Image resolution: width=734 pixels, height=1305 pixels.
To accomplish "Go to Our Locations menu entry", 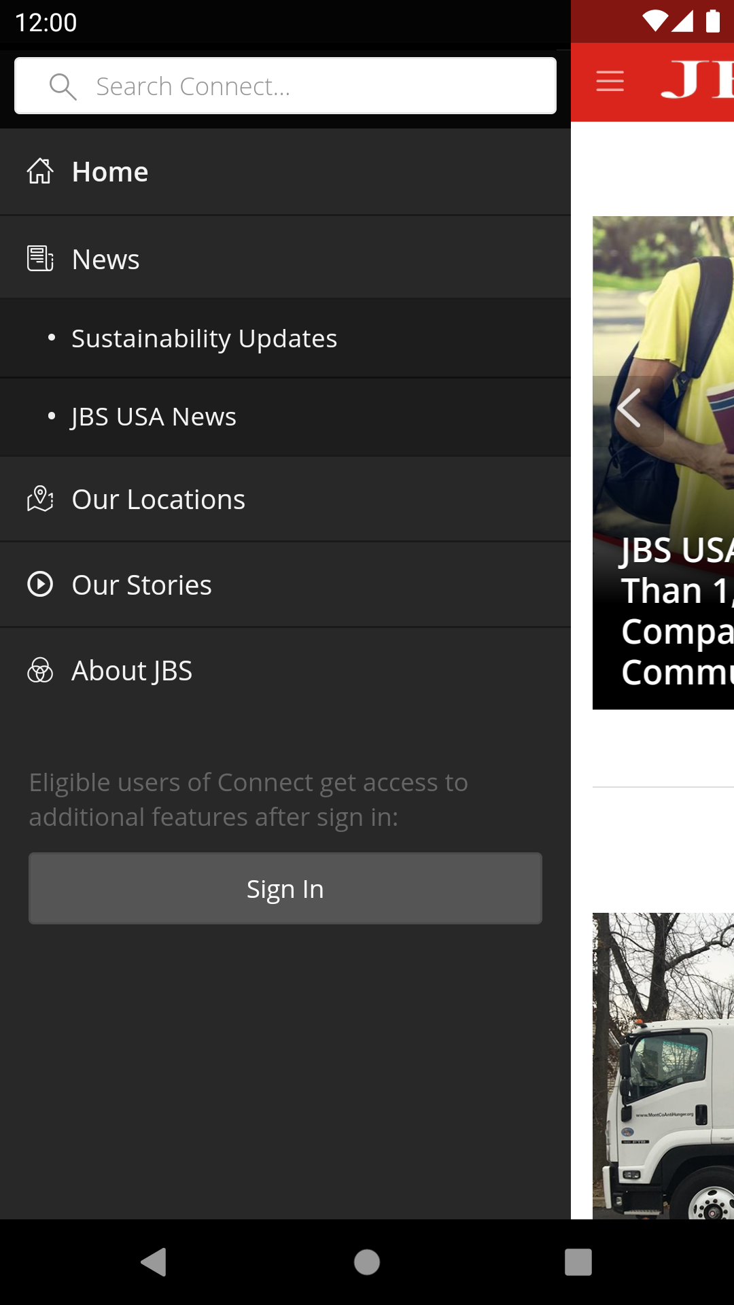I will [285, 500].
